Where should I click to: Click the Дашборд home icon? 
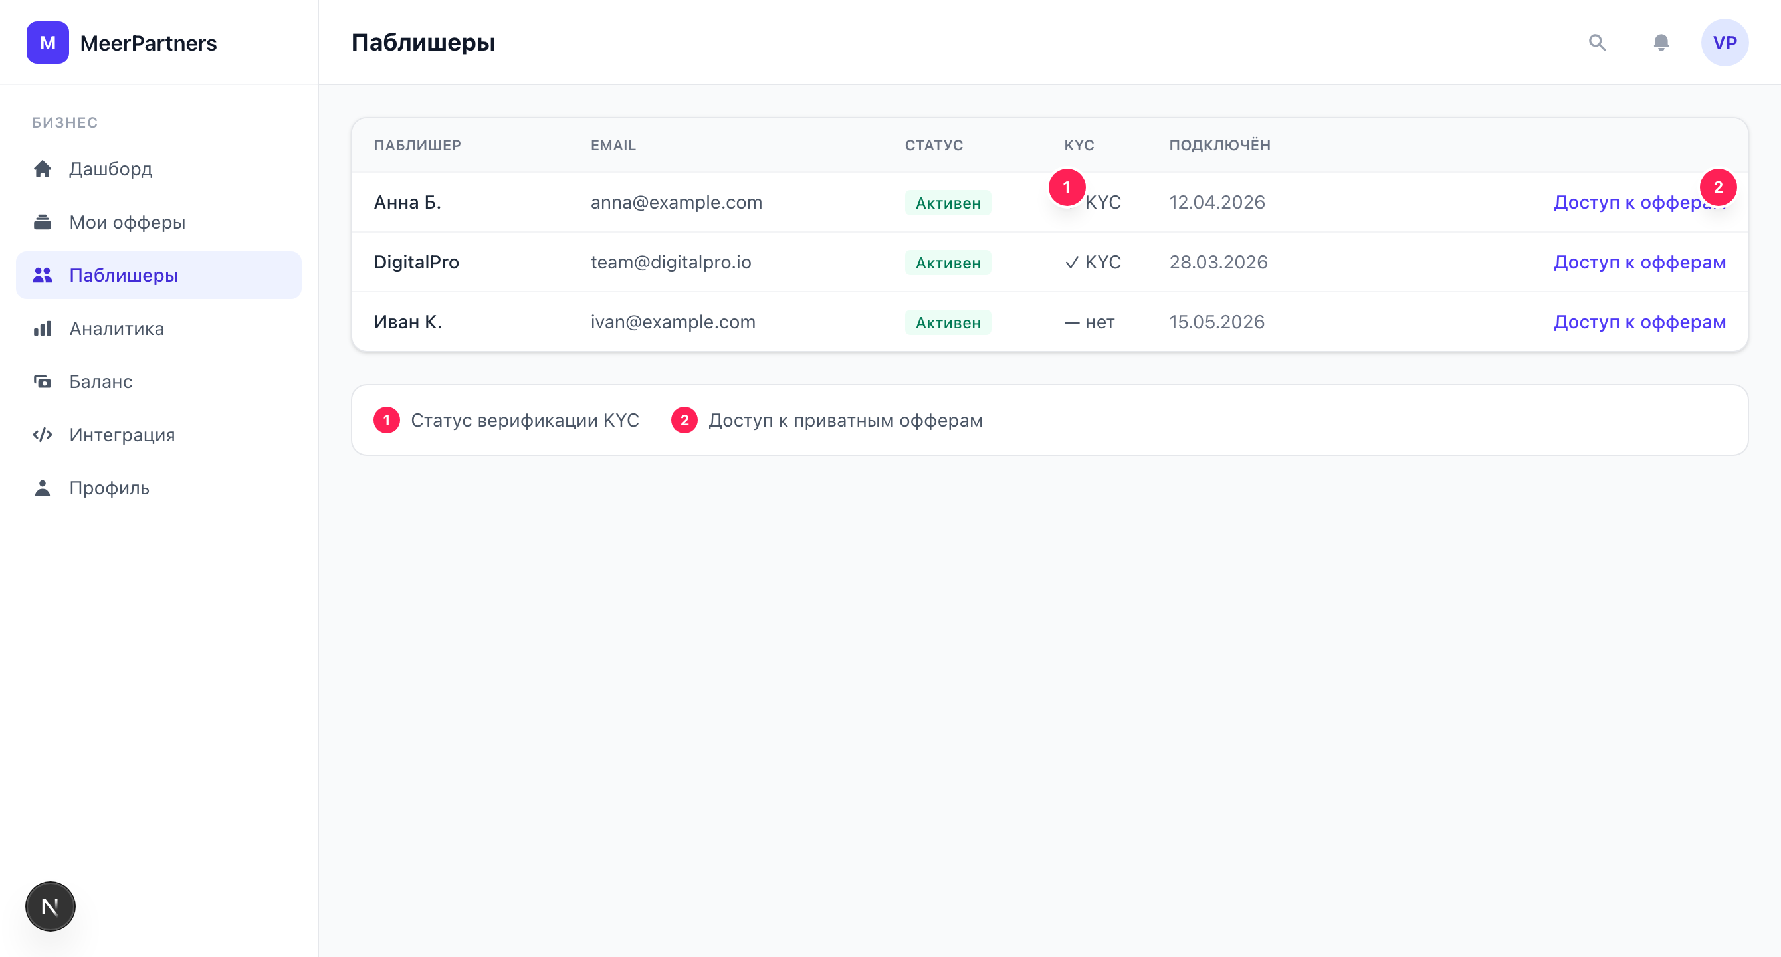[x=43, y=169]
